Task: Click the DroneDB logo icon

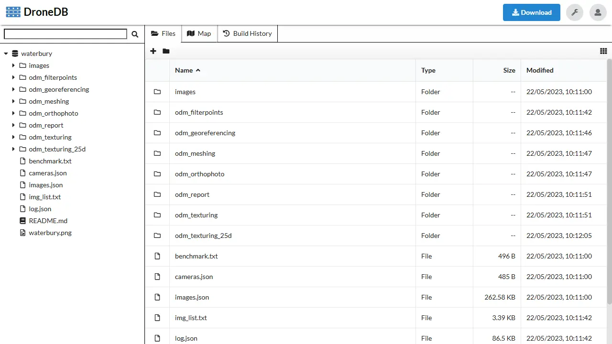Action: [13, 12]
